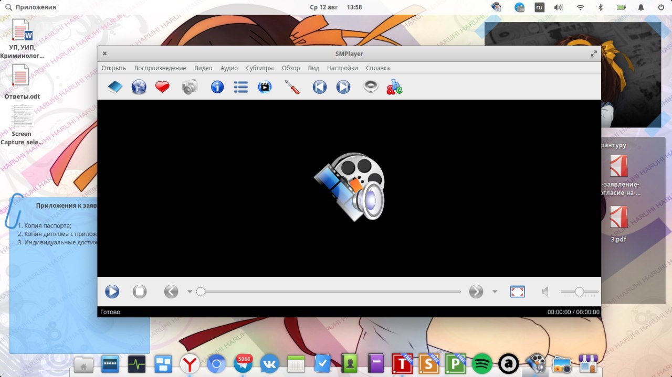Go to next track toolbar icon
Screen dimensions: 672x377
point(343,87)
